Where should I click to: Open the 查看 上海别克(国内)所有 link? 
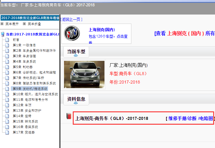tap(185, 33)
